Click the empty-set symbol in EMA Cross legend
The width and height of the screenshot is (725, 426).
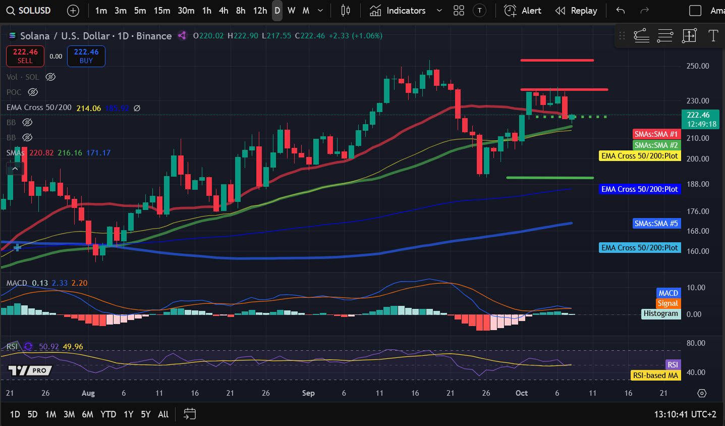click(137, 108)
